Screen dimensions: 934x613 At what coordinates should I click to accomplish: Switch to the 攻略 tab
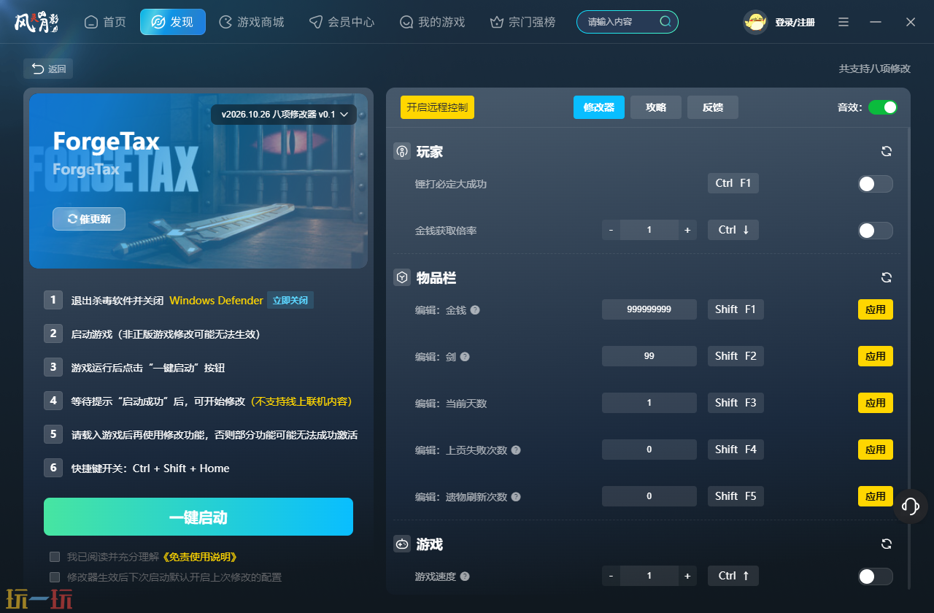656,107
